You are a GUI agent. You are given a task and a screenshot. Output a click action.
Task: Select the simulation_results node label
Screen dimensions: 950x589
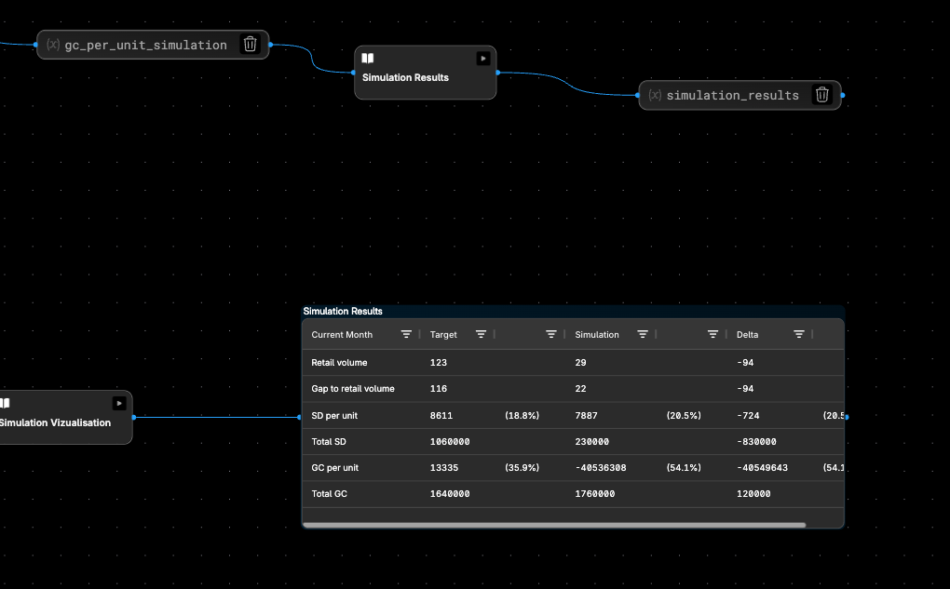pos(732,95)
